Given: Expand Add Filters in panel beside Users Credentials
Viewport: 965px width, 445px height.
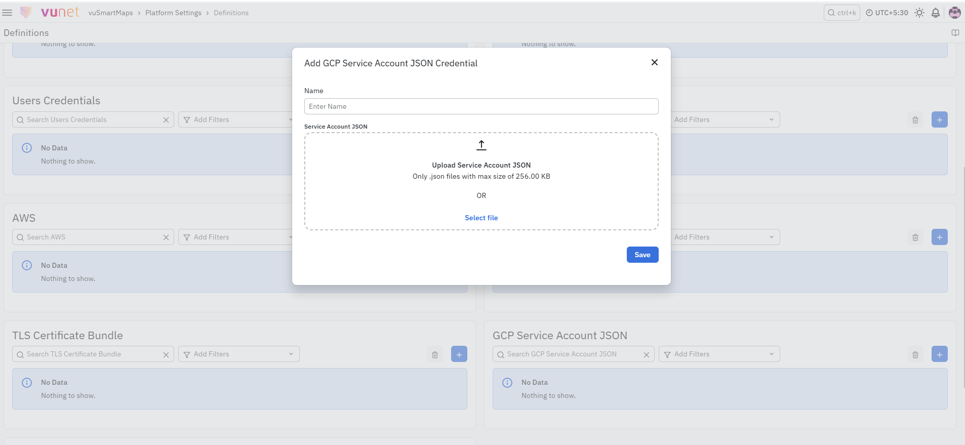Looking at the screenshot, I should click(725, 119).
